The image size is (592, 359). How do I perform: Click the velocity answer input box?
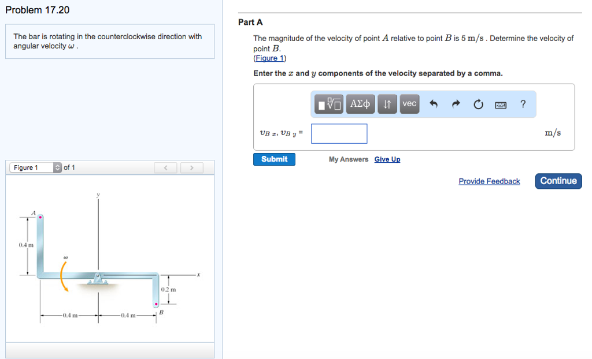point(339,133)
